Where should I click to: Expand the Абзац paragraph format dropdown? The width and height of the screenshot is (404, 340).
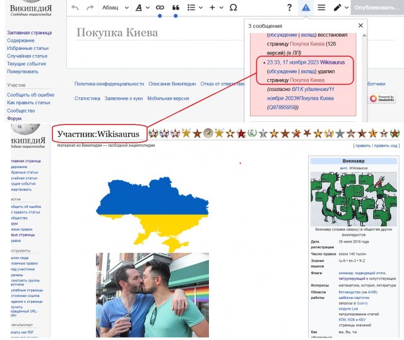[115, 8]
